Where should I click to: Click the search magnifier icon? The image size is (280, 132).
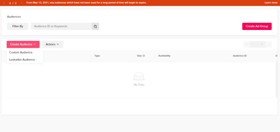tap(95, 26)
